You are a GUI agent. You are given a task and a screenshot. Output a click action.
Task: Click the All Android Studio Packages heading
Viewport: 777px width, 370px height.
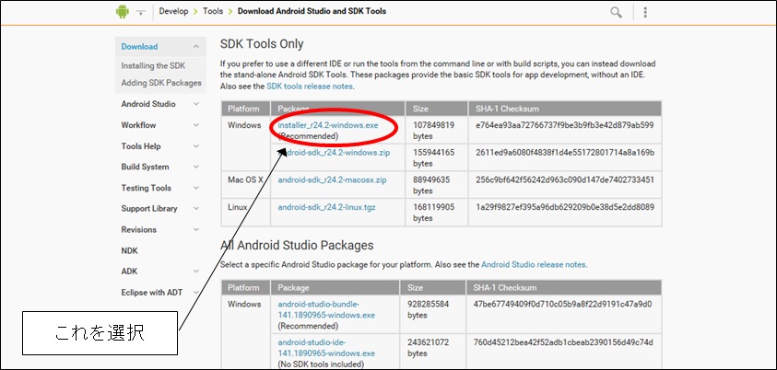297,246
